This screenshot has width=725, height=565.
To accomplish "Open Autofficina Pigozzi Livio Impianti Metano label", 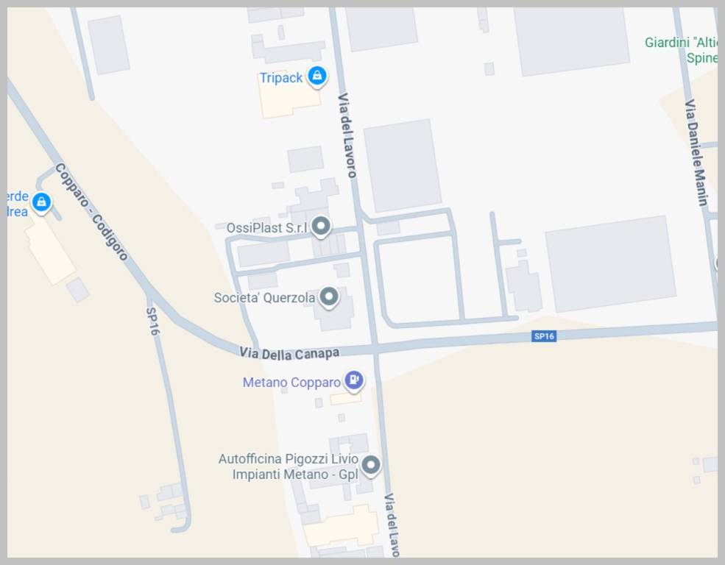I will pyautogui.click(x=289, y=466).
